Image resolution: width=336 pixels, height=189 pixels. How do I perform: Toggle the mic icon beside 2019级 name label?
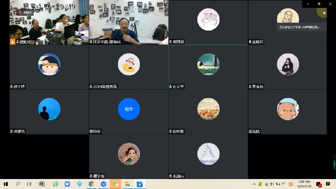pyautogui.click(x=91, y=87)
